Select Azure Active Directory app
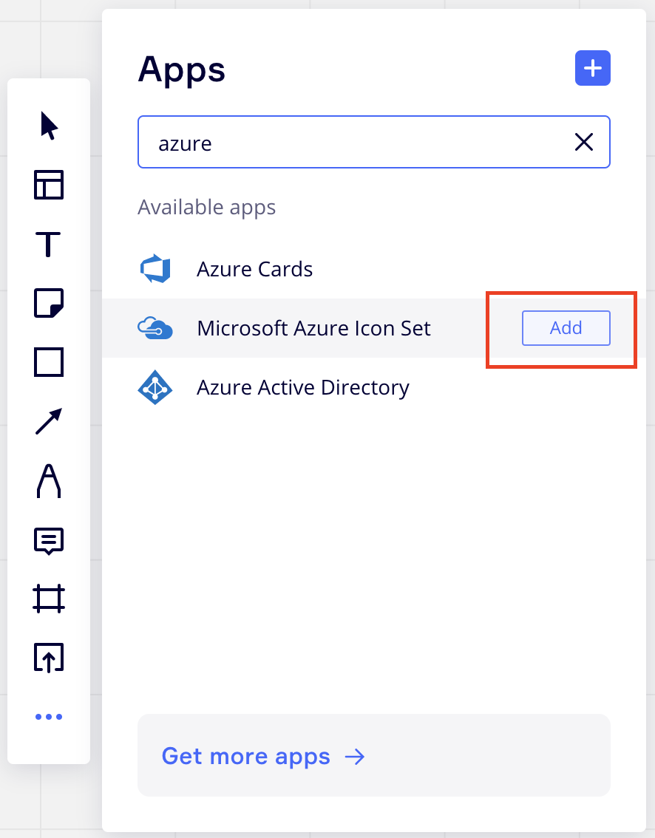The image size is (655, 838). click(x=302, y=387)
